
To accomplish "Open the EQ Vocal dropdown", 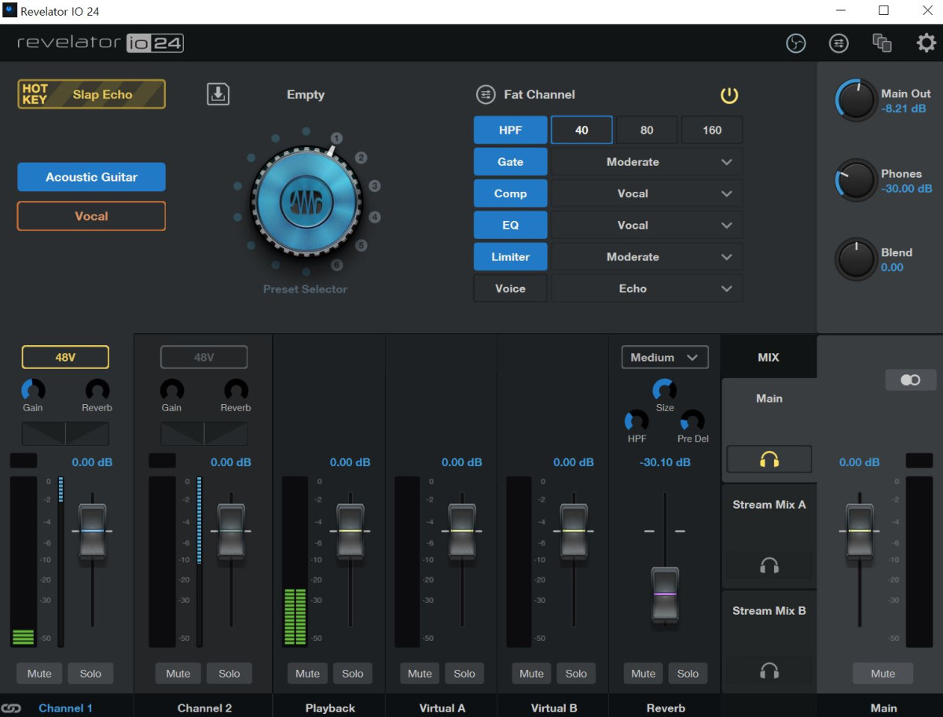I will pyautogui.click(x=647, y=225).
